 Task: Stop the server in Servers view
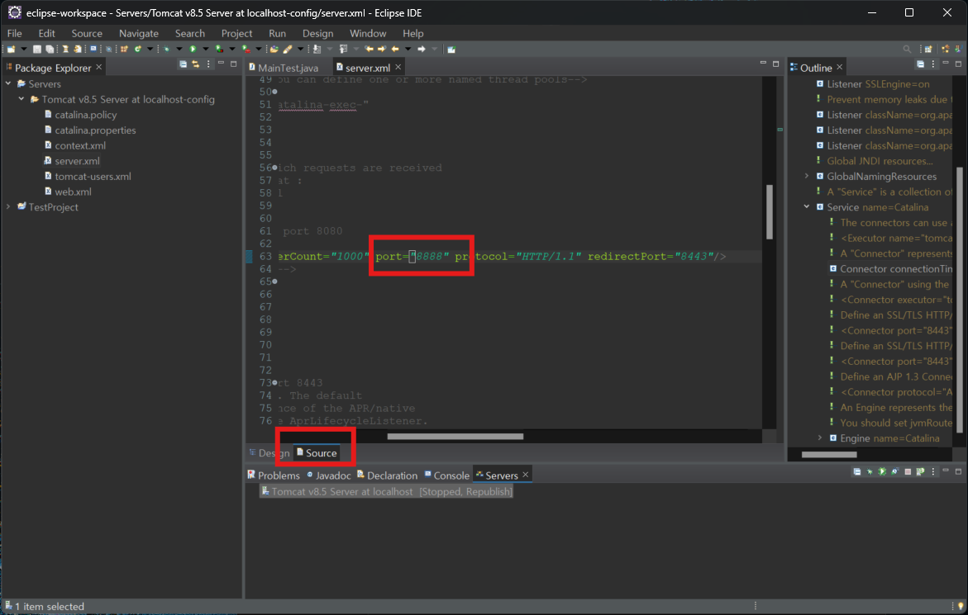coord(908,471)
